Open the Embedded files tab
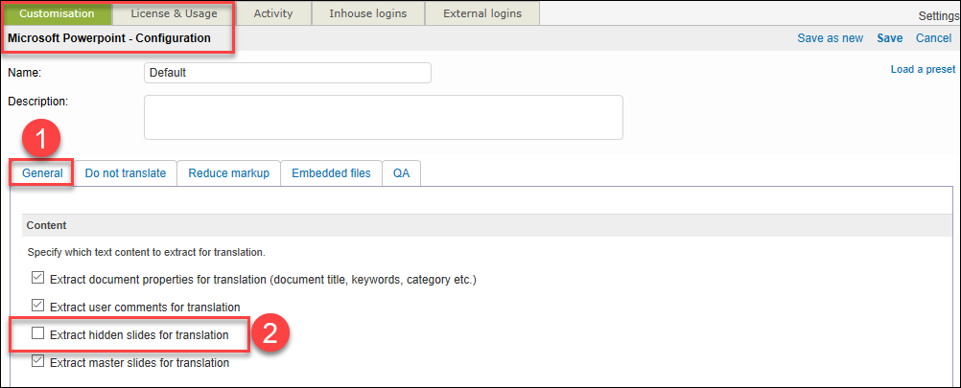961x388 pixels. click(331, 173)
